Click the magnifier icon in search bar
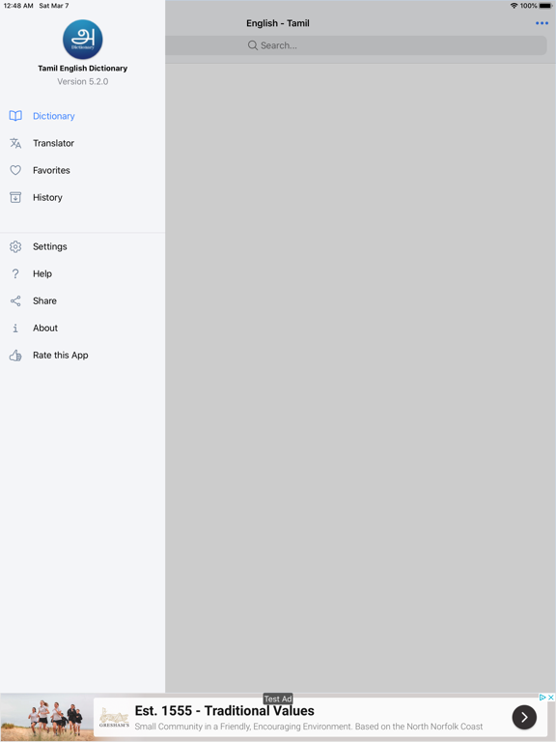The image size is (556, 742). 253,45
